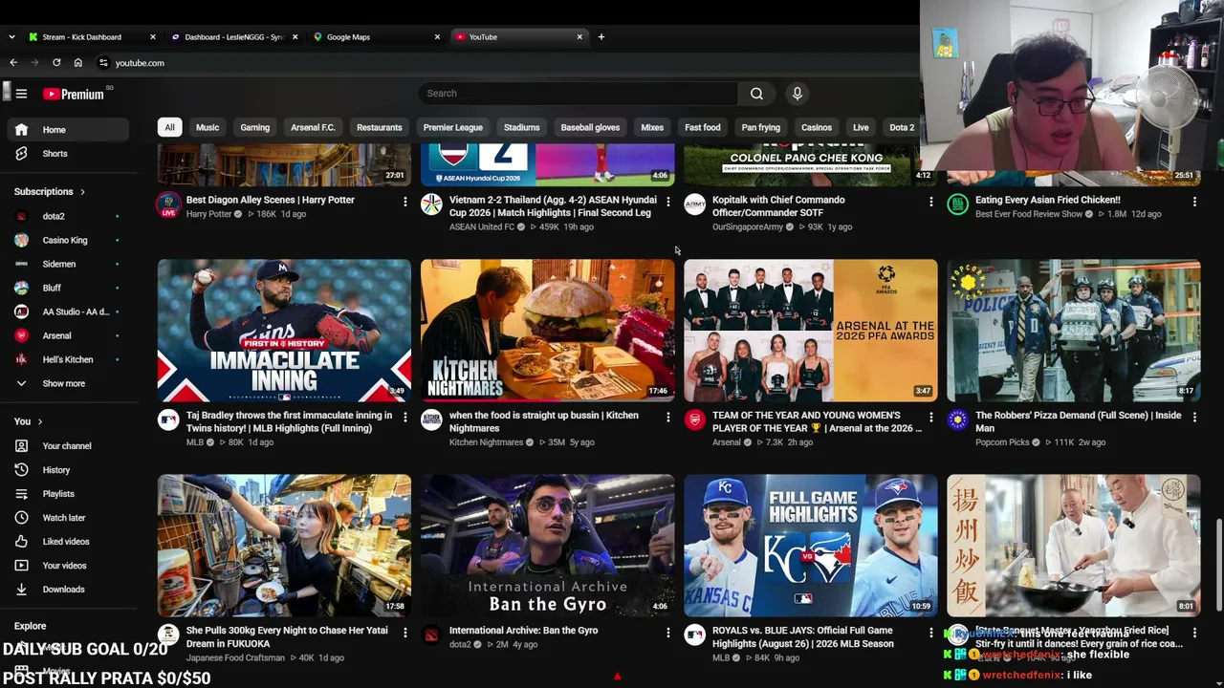Open the Subscriptions section header
Image resolution: width=1224 pixels, height=688 pixels.
(x=50, y=192)
